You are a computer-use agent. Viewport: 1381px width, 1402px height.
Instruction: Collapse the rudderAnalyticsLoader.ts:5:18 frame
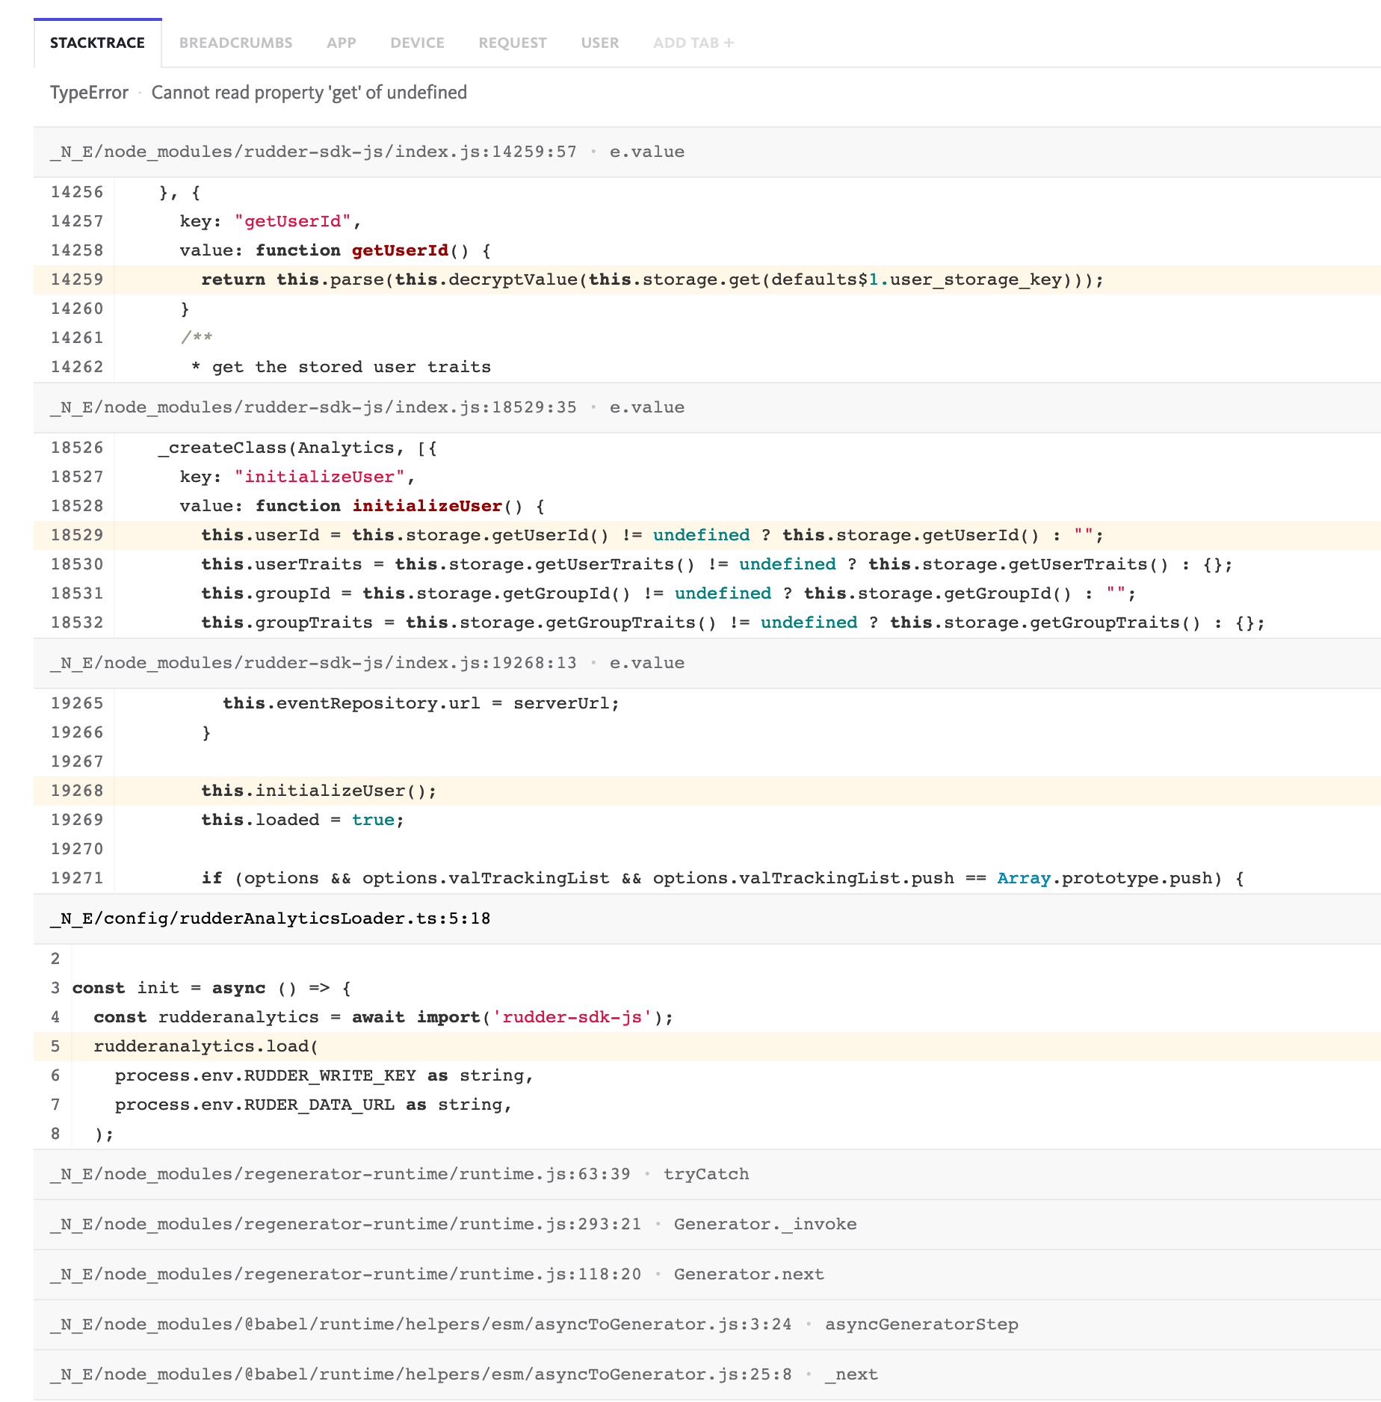click(270, 918)
